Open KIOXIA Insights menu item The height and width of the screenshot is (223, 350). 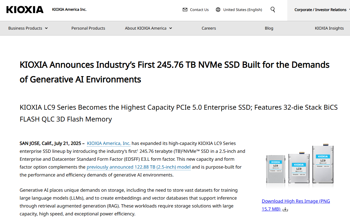329,28
